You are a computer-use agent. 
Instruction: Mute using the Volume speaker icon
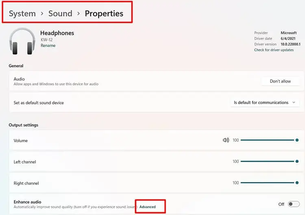tap(226, 140)
